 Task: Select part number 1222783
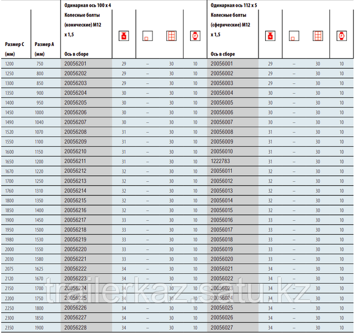220,161
